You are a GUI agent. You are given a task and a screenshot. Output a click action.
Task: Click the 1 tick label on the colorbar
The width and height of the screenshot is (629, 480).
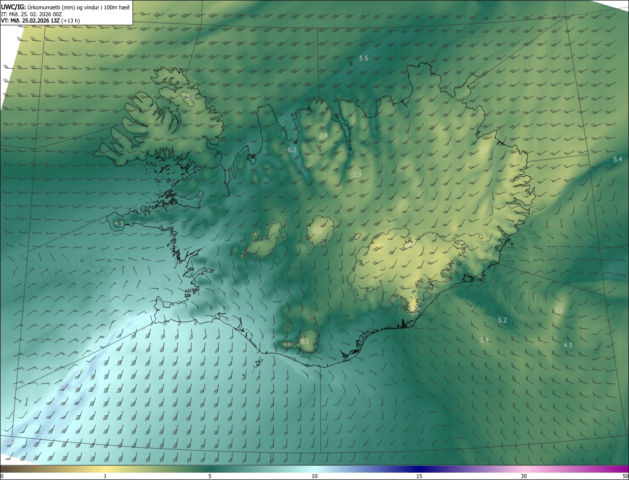point(105,476)
